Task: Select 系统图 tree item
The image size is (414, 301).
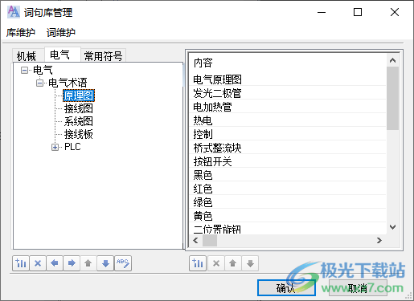Action: [x=79, y=121]
